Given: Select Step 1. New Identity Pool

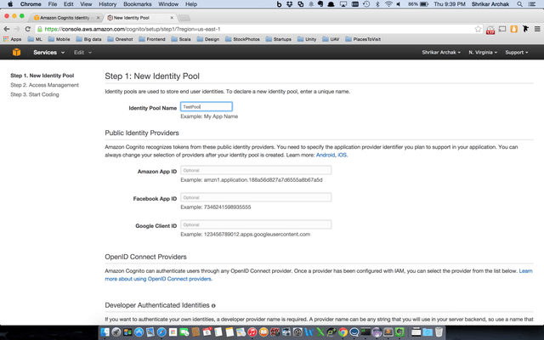Looking at the screenshot, I should pos(42,76).
